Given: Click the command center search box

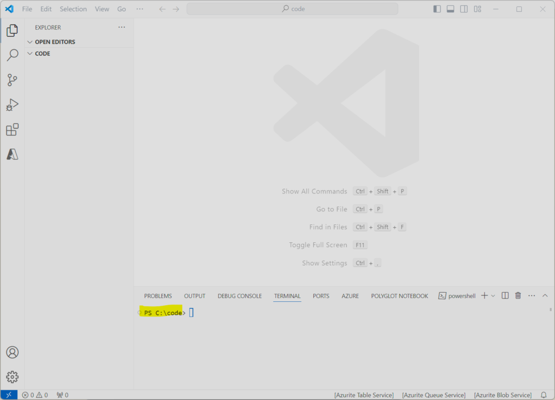Looking at the screenshot, I should pos(292,9).
